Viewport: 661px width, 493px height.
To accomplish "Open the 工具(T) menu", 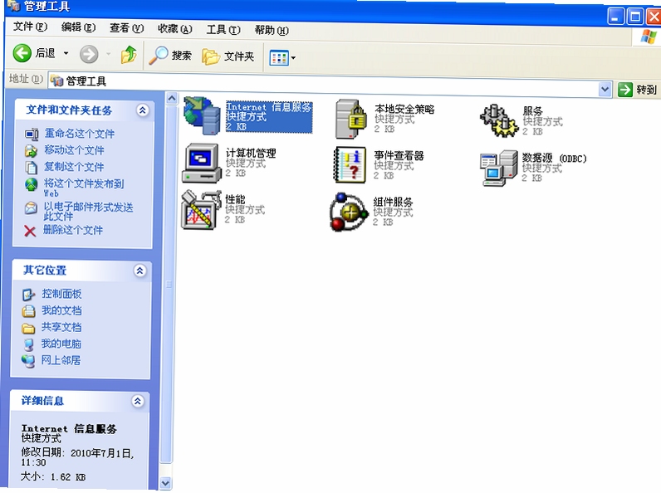I will click(x=223, y=30).
